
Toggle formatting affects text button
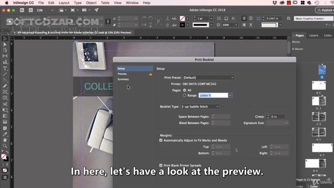[7, 165]
